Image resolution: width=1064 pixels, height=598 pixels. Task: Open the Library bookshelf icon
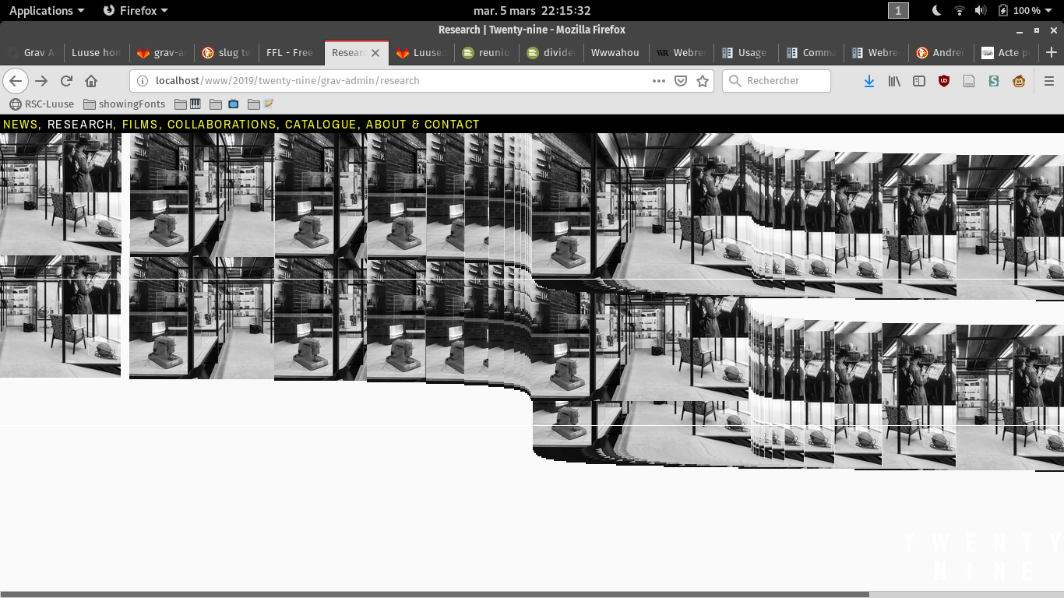[894, 81]
